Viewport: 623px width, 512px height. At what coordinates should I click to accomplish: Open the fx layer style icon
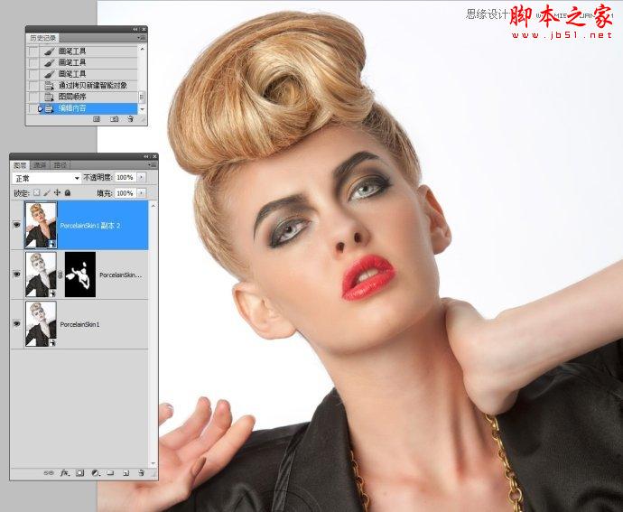65,472
